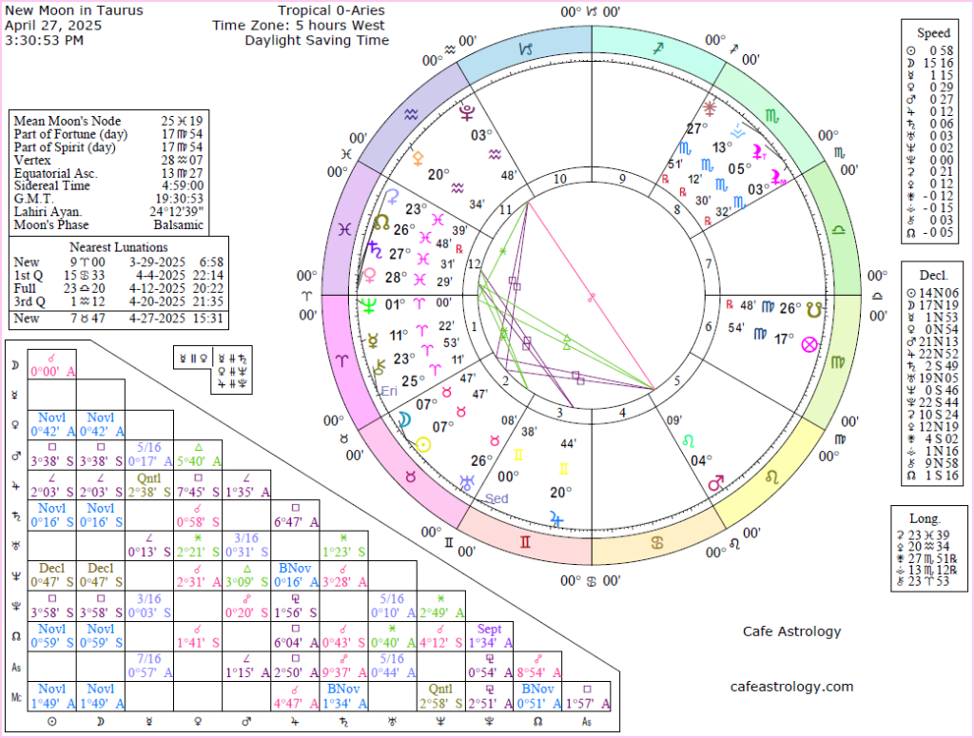Select the Part of Fortune symbol in Virgo

click(x=809, y=345)
